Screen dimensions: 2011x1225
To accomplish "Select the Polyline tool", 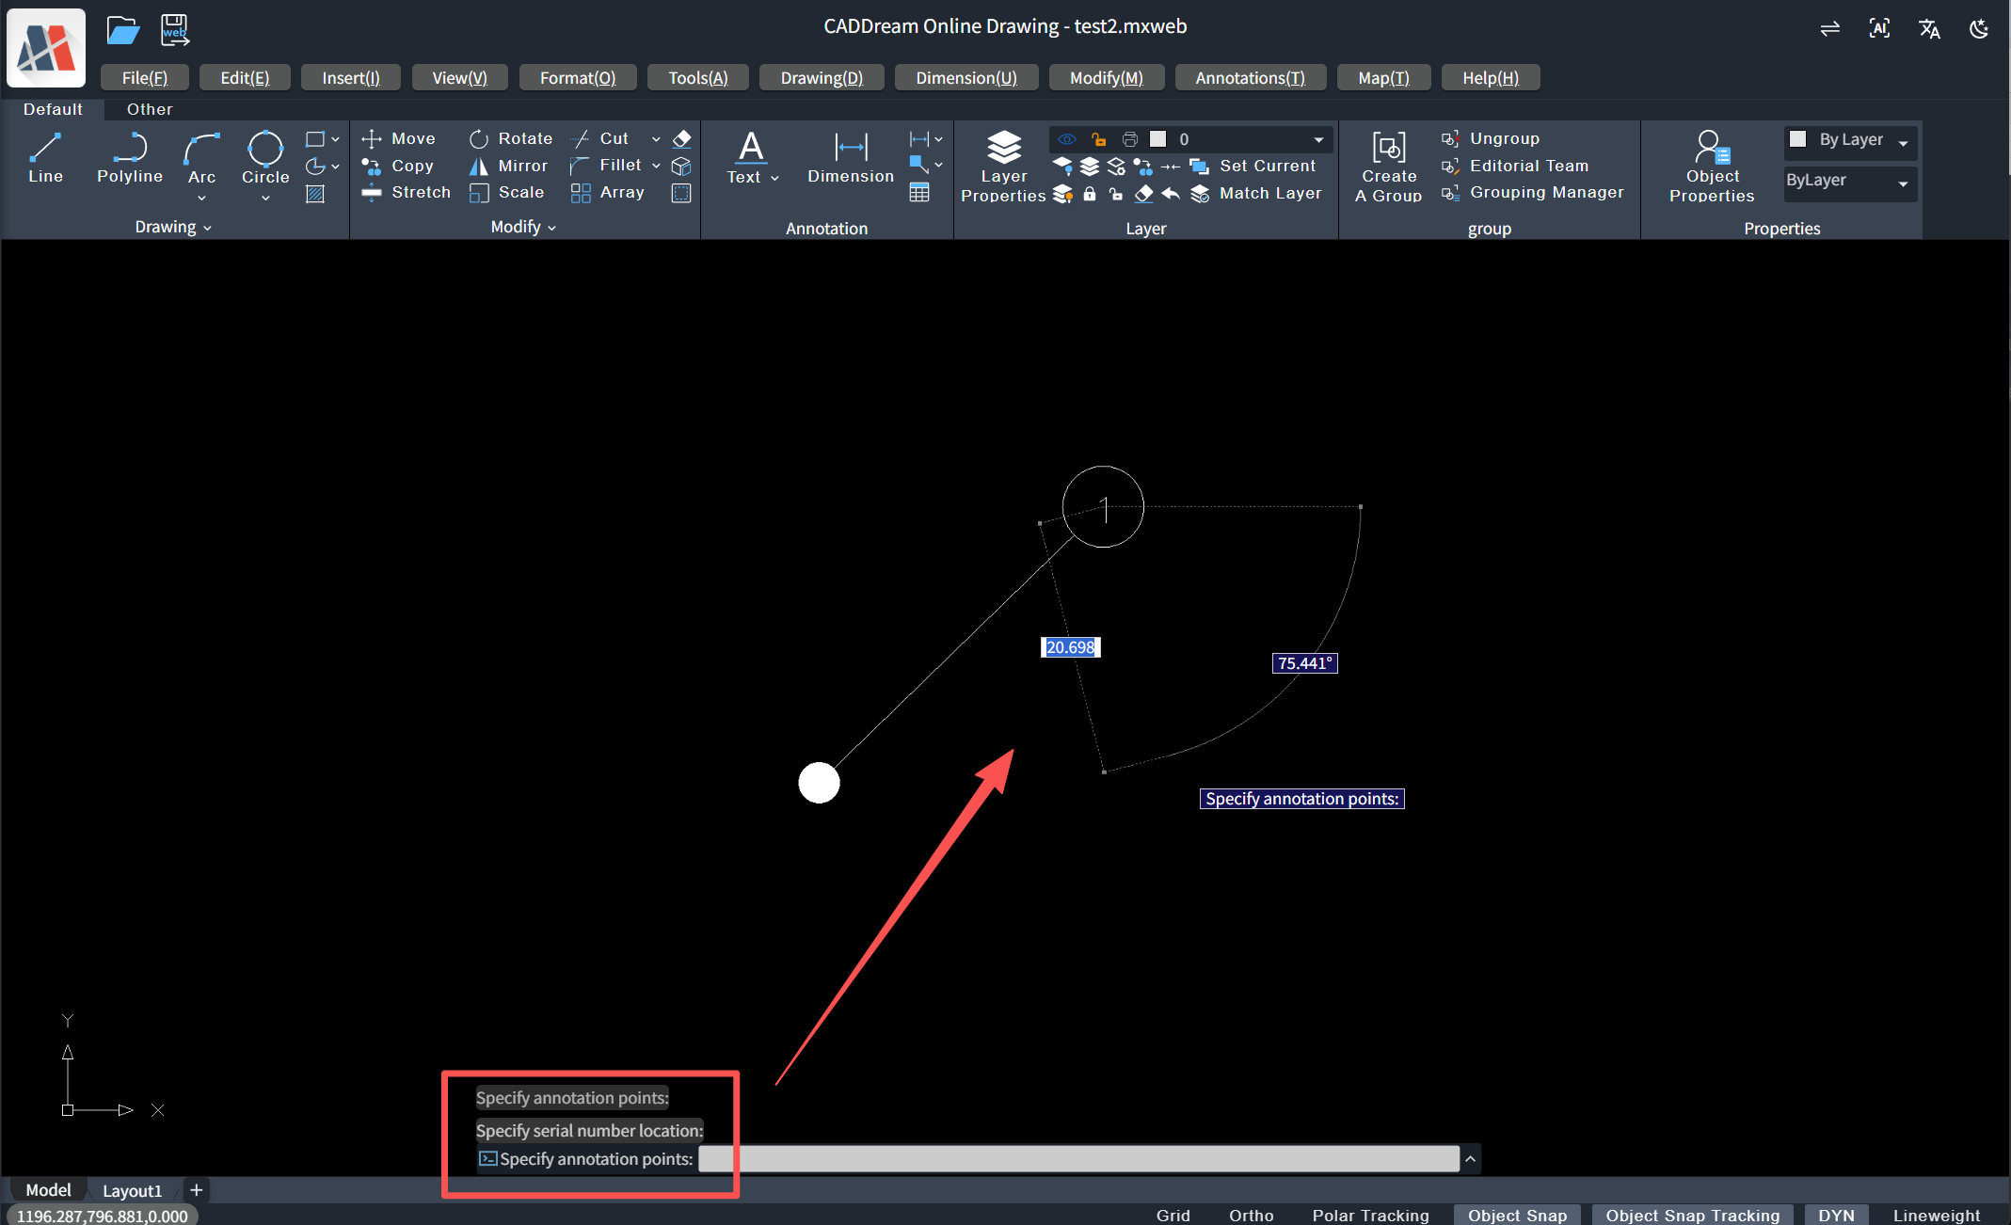I will (x=130, y=157).
